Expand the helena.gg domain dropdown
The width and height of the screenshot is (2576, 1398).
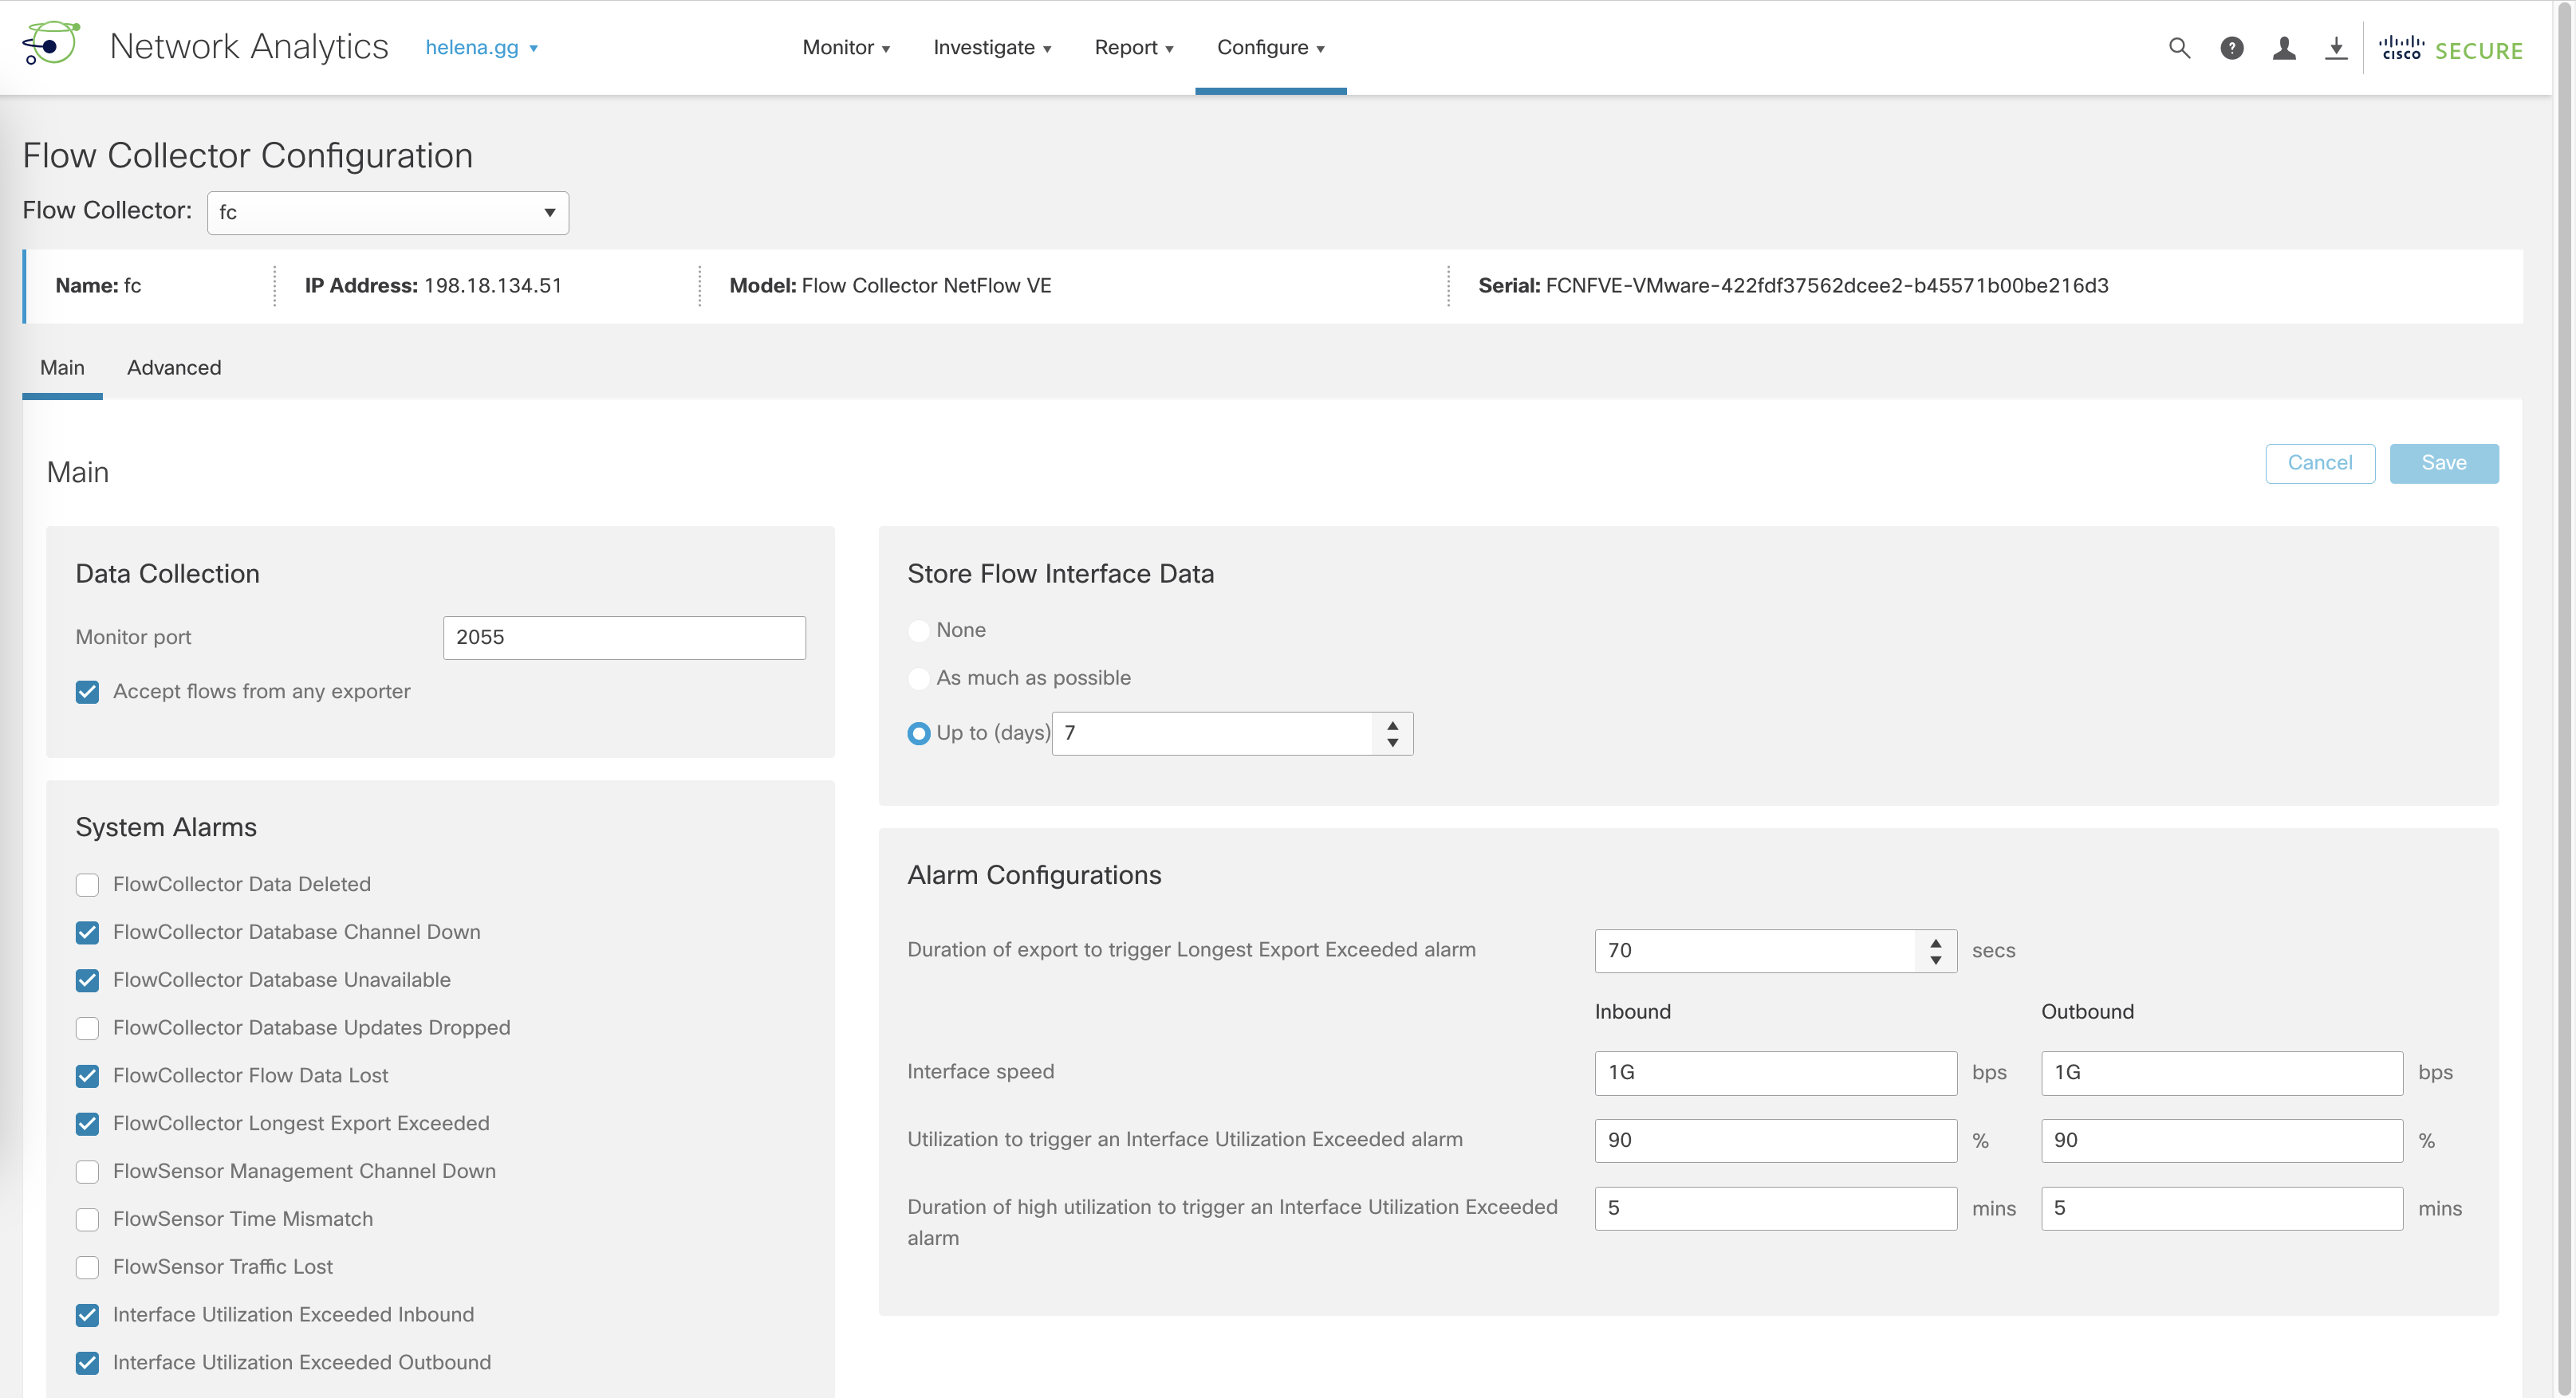tap(481, 48)
